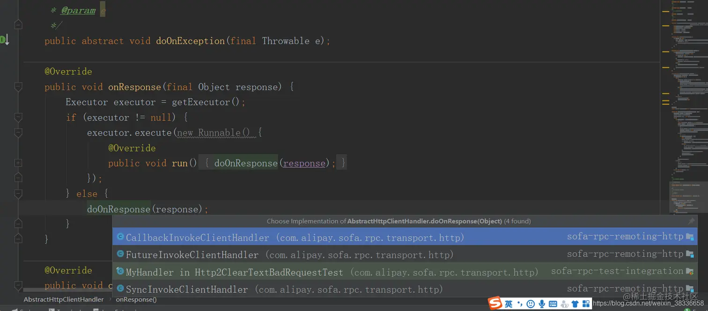Click the underlined response argument in run()
The height and width of the screenshot is (311, 708).
pyautogui.click(x=304, y=163)
